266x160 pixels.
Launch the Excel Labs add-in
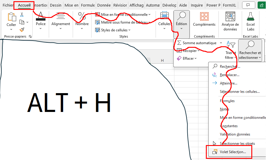pos(250,22)
